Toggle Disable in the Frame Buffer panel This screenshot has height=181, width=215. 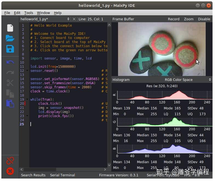tap(204, 19)
